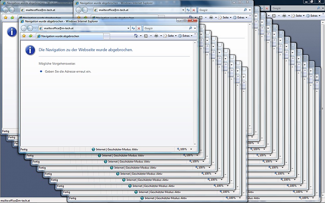Expand the Feeds dropdown in front window
Image resolution: width=325 pixels, height=203 pixels.
point(151,36)
